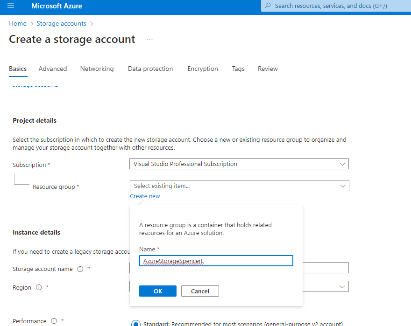This screenshot has height=326, width=411.
Task: Open the Encryption tab
Action: tap(203, 69)
